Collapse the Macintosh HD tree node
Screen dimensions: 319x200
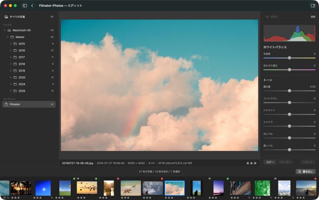5,30
